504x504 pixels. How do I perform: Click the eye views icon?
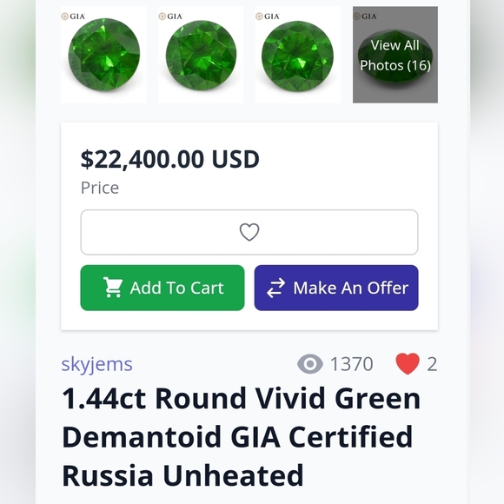pyautogui.click(x=310, y=364)
